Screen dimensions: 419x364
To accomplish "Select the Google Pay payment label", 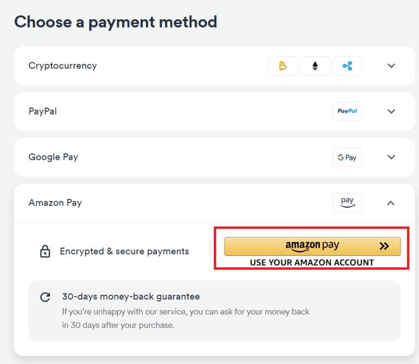I will [x=53, y=157].
